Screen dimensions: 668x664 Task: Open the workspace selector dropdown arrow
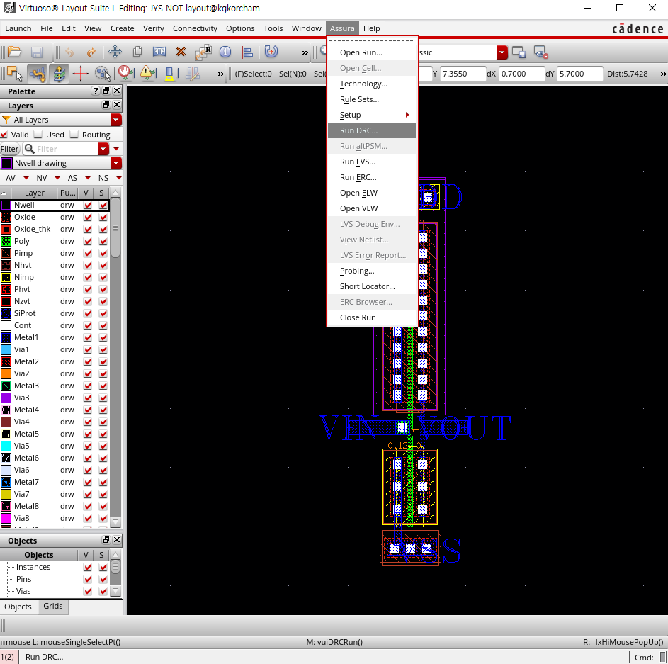click(x=502, y=52)
